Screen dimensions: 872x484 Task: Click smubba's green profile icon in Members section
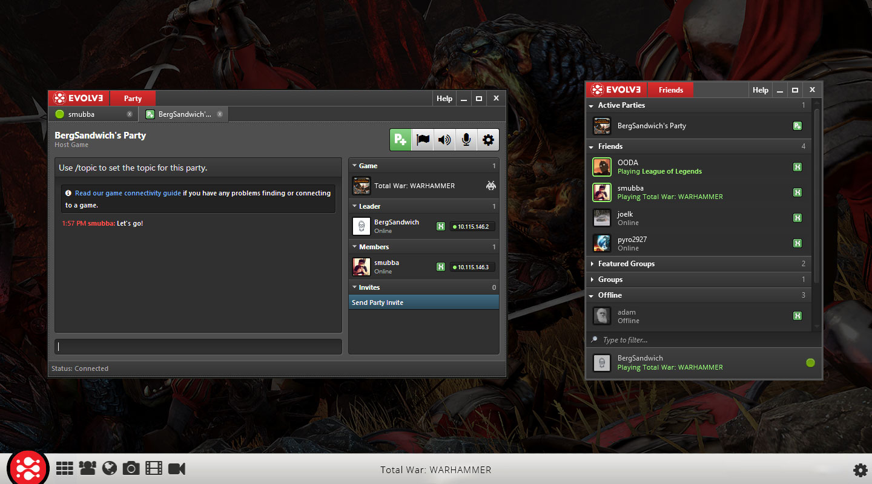[x=441, y=267]
